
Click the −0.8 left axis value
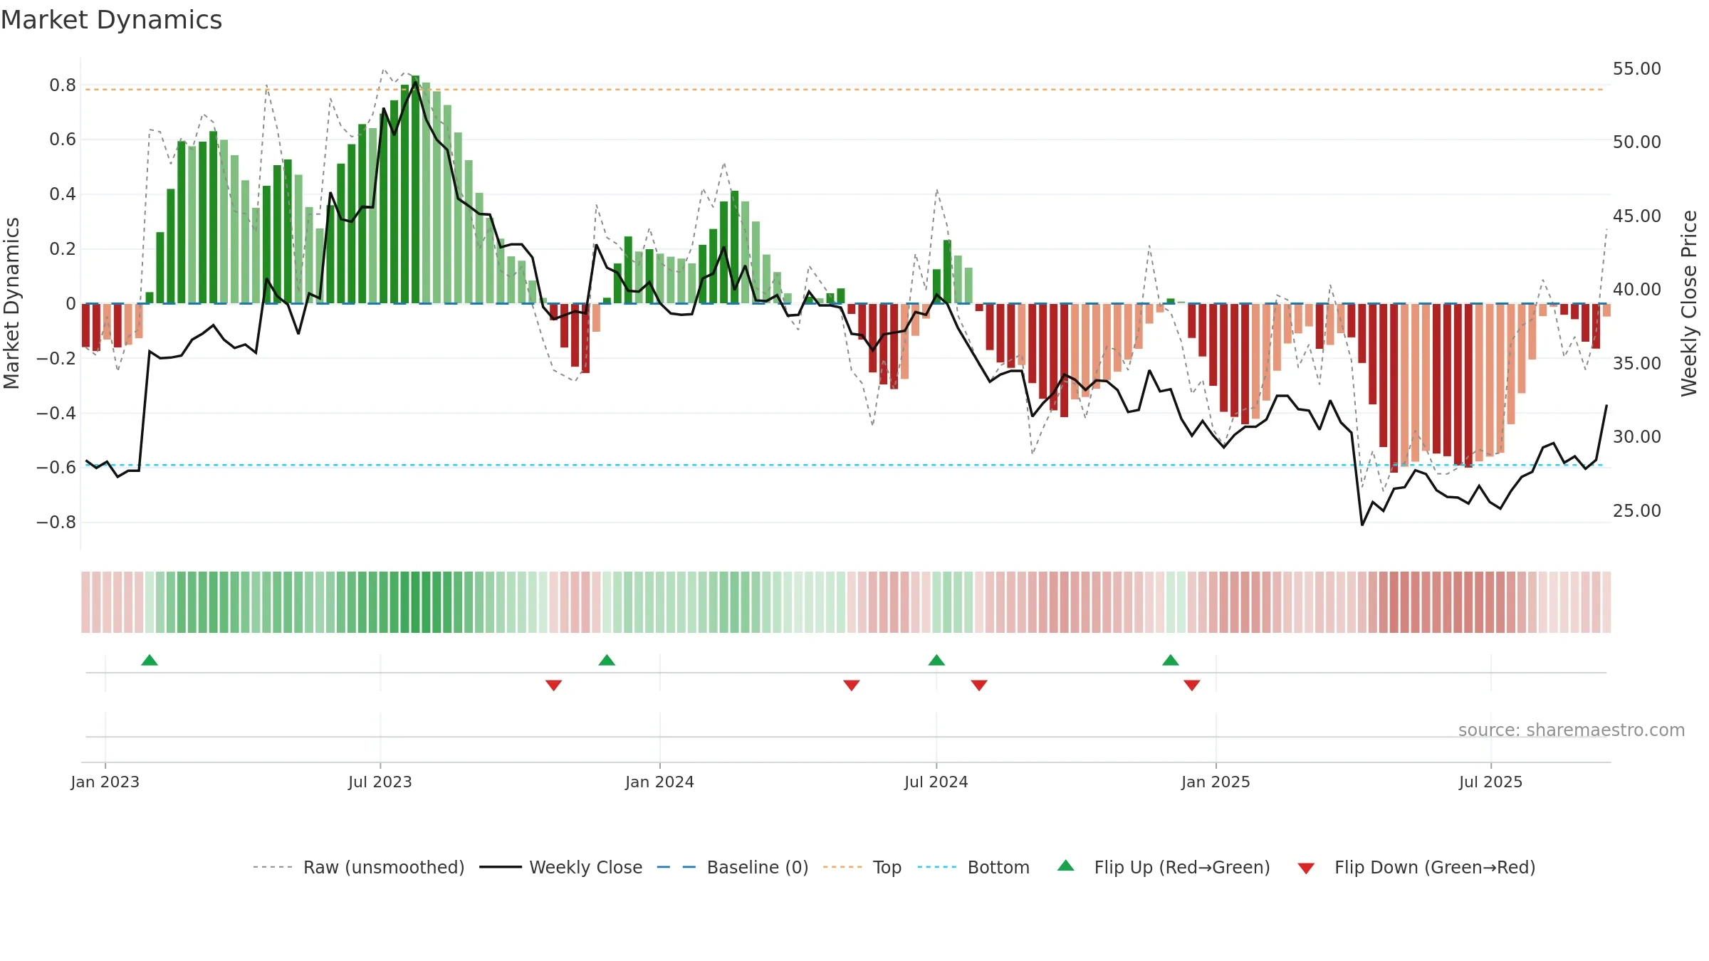coord(56,522)
